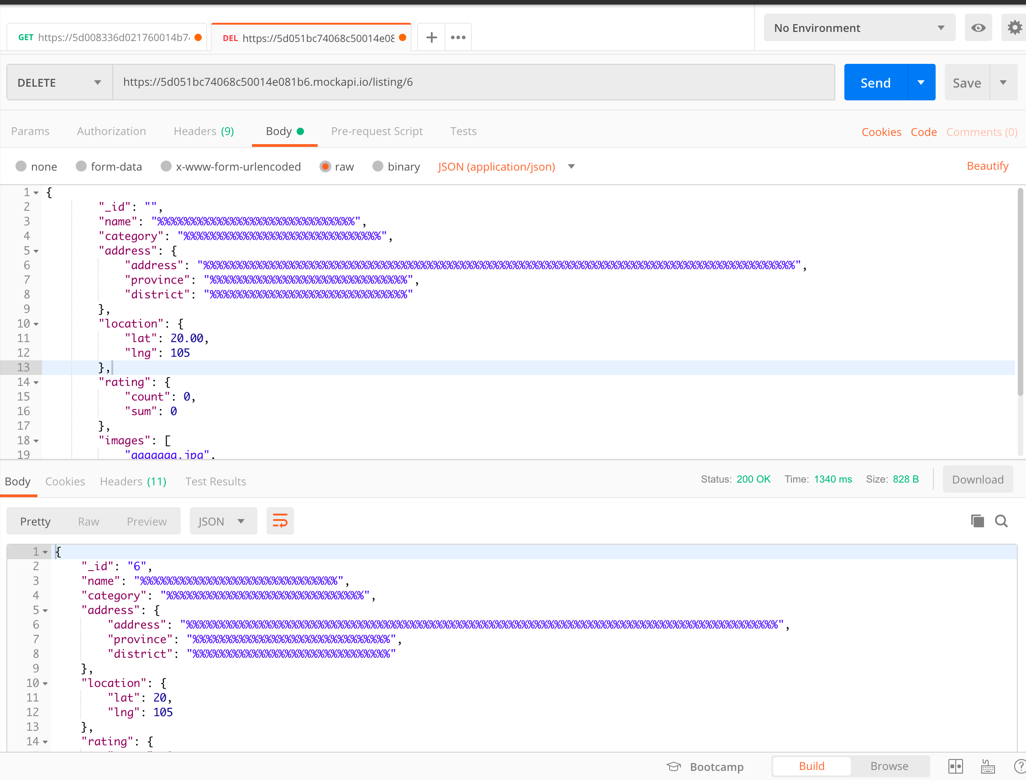Search the response with magnifier icon
Image resolution: width=1026 pixels, height=780 pixels.
tap(1001, 521)
